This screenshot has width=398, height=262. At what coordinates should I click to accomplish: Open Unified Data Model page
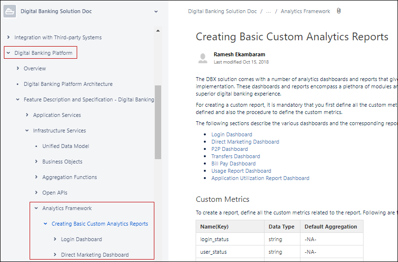click(66, 146)
